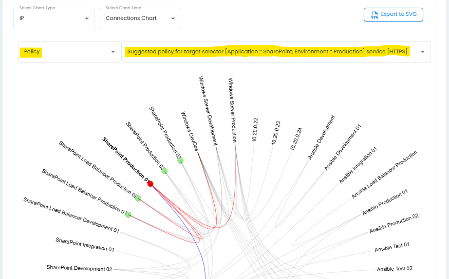Select the red SharePoint Production 01 node
The image size is (449, 279).
[151, 184]
